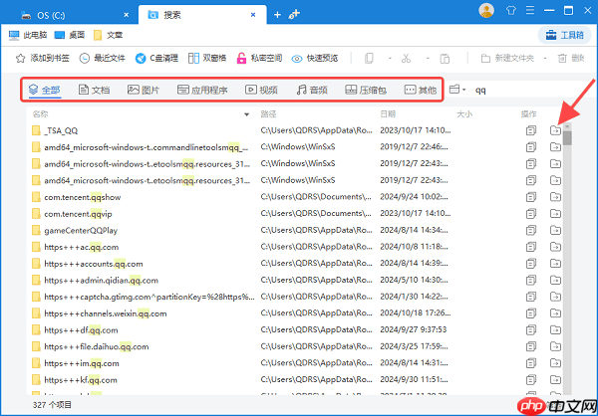Select the https+++im.qq.com folder
The width and height of the screenshot is (598, 416).
(76, 363)
